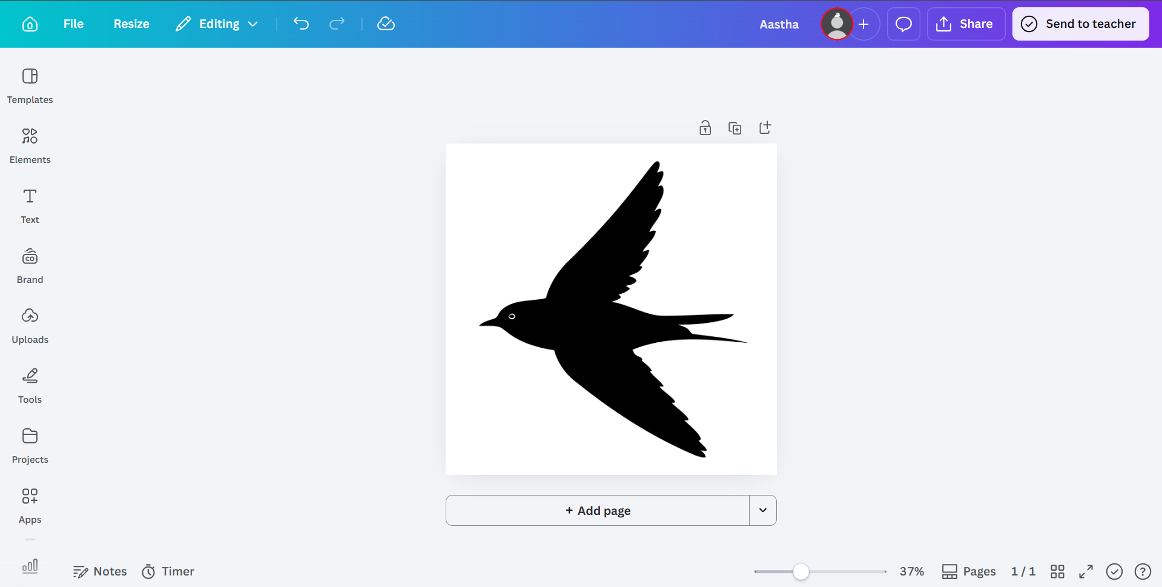This screenshot has height=587, width=1162.
Task: Open the Text panel
Action: [30, 206]
